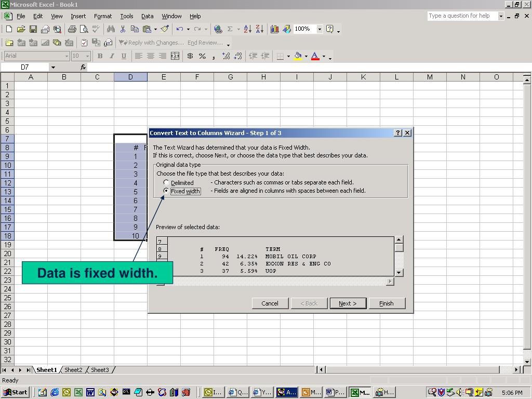The width and height of the screenshot is (532, 399).
Task: Apply the red Font Color button
Action: pos(315,56)
